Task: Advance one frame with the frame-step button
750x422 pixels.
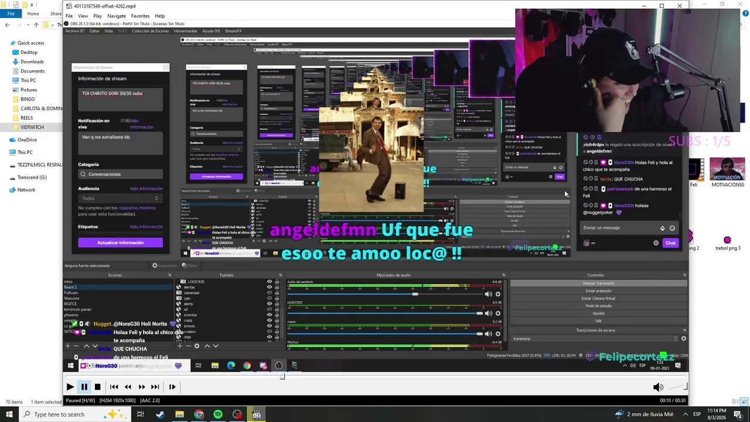Action: coord(172,387)
